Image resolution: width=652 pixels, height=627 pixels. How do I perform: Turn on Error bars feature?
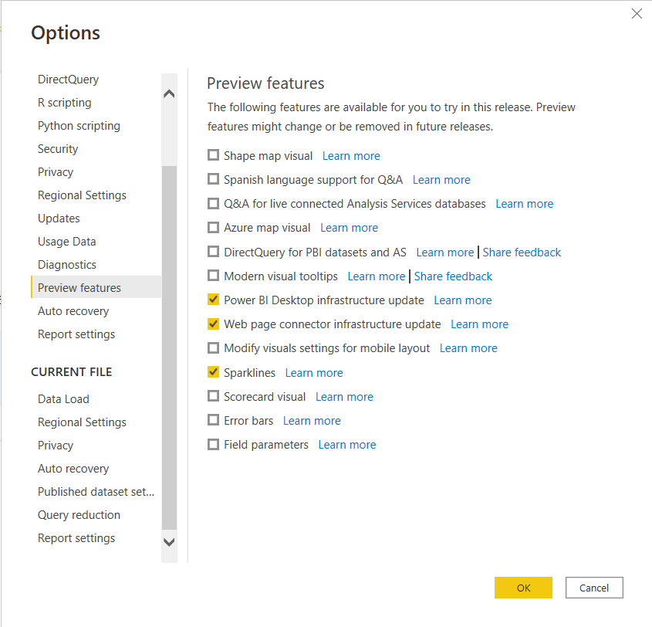(x=213, y=420)
